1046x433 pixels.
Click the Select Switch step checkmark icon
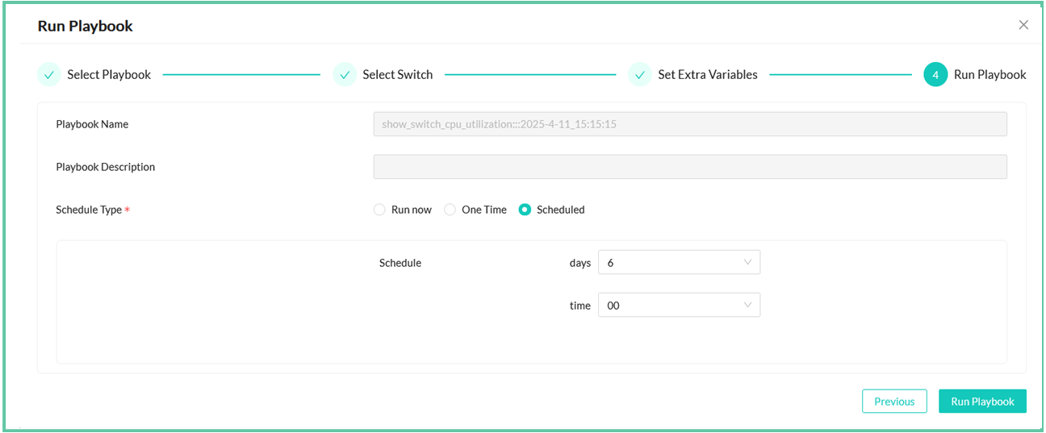pyautogui.click(x=345, y=75)
